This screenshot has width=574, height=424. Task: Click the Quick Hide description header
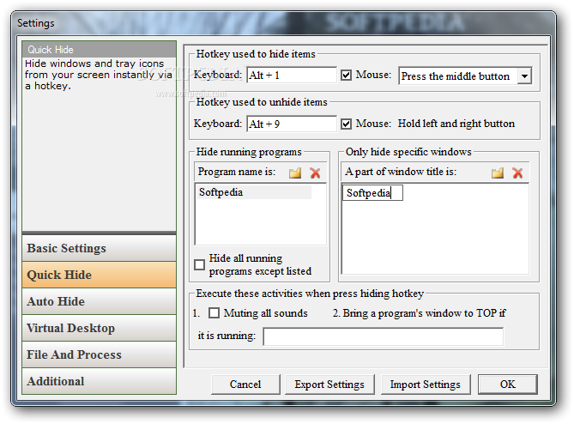(x=99, y=50)
